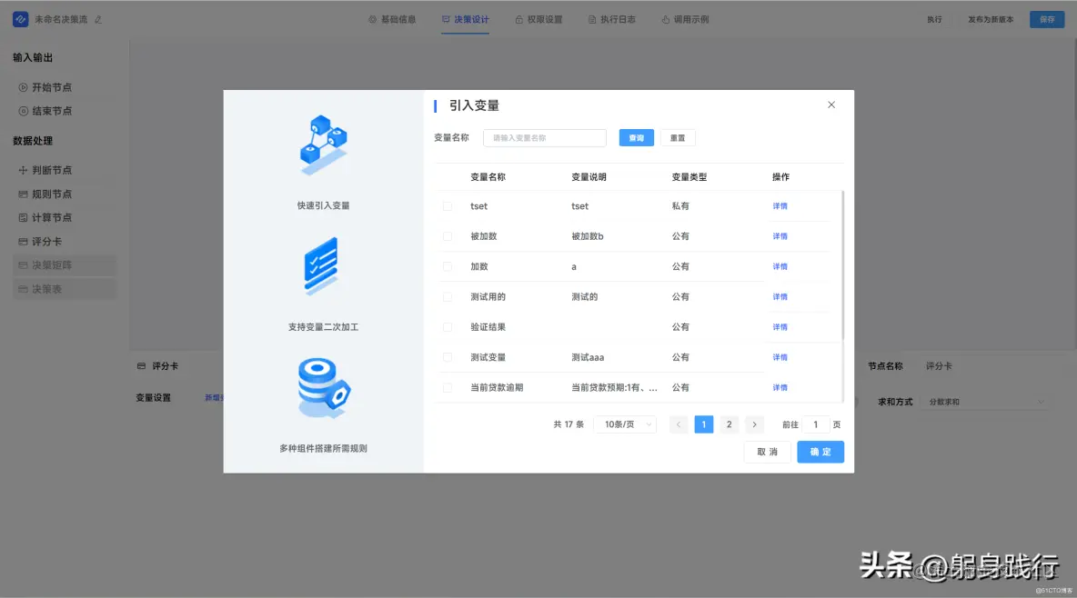Check the checkbox for variable 被加数

(447, 235)
